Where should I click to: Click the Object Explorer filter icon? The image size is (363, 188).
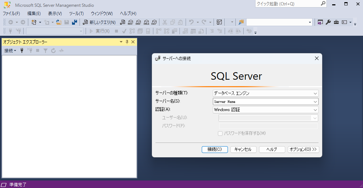click(46, 50)
